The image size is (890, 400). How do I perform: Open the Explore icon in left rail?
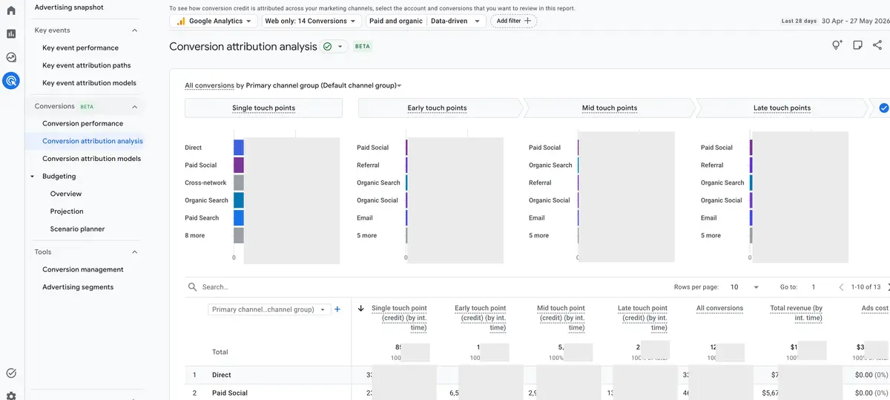tap(11, 57)
